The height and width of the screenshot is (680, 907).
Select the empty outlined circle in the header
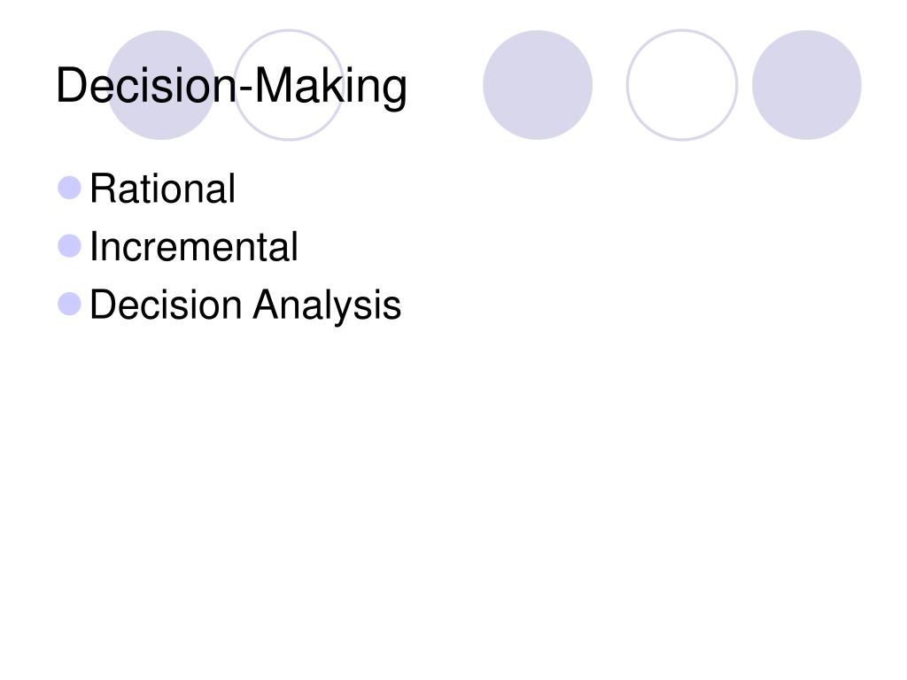[x=682, y=85]
